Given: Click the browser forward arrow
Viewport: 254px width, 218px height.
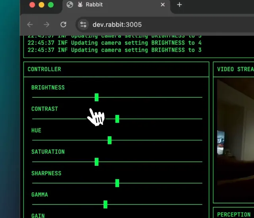Looking at the screenshot, I should pyautogui.click(x=47, y=25).
